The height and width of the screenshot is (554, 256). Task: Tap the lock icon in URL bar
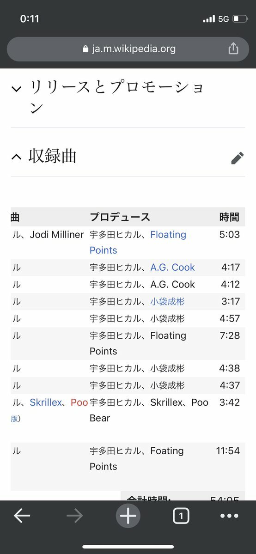point(85,49)
